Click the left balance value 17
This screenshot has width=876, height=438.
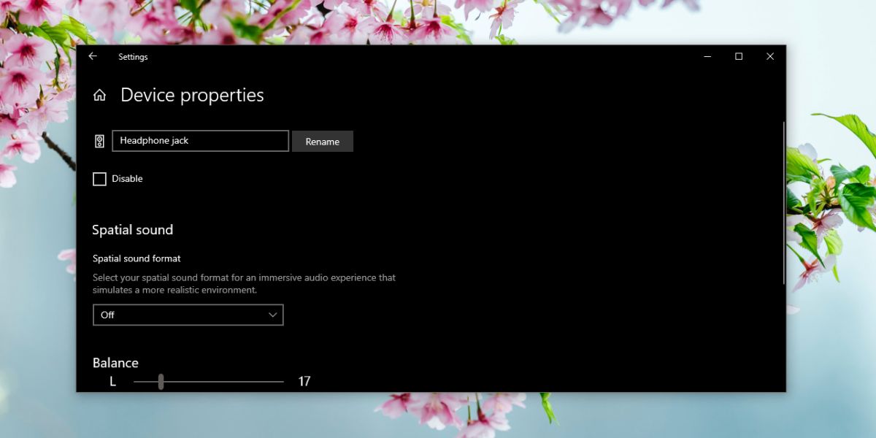[304, 381]
